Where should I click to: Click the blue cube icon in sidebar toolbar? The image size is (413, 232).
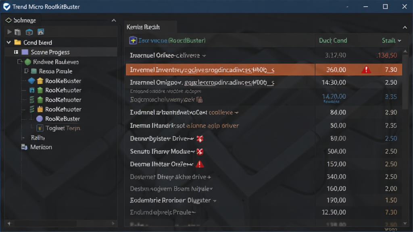pos(29,32)
